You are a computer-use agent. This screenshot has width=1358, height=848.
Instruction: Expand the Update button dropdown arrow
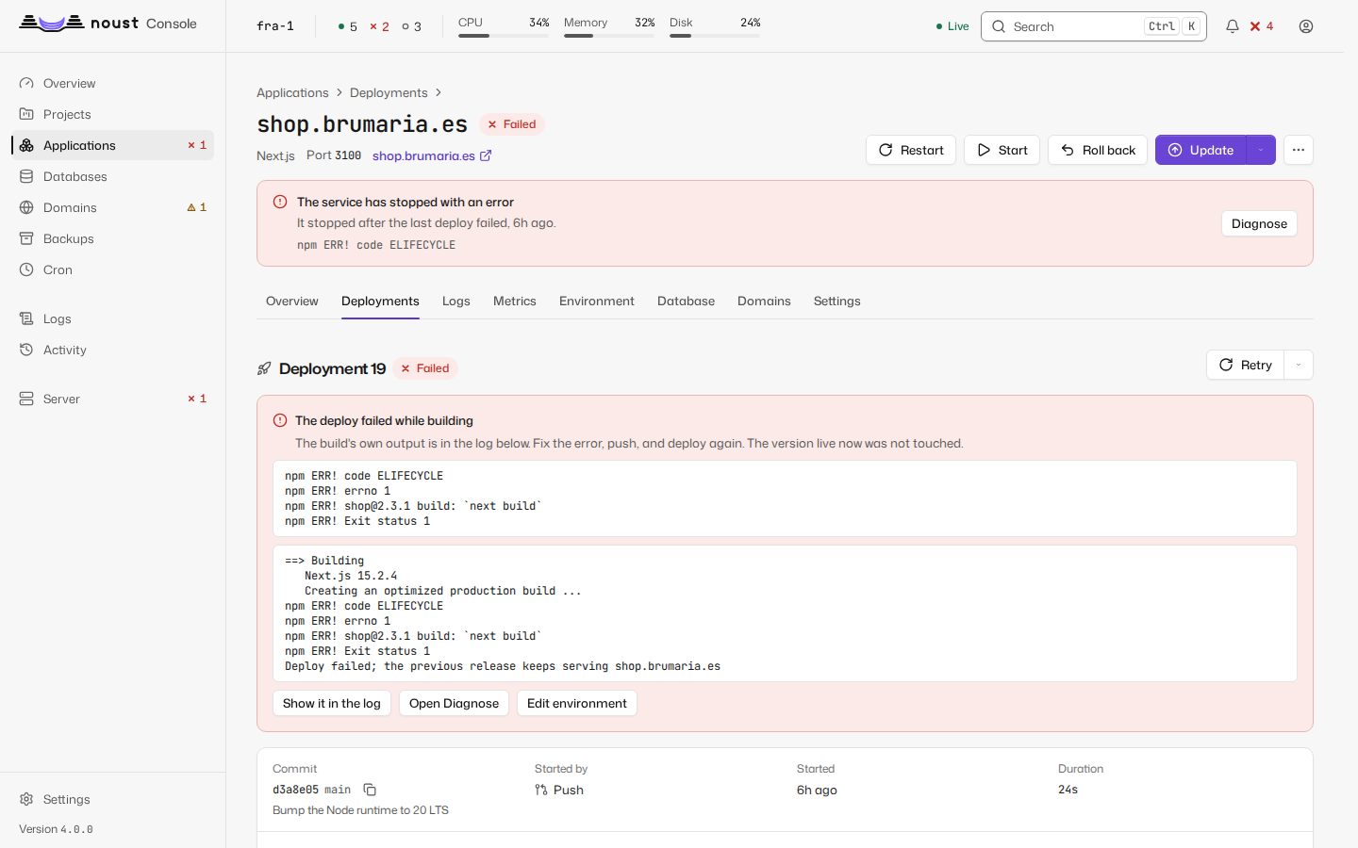pyautogui.click(x=1261, y=150)
